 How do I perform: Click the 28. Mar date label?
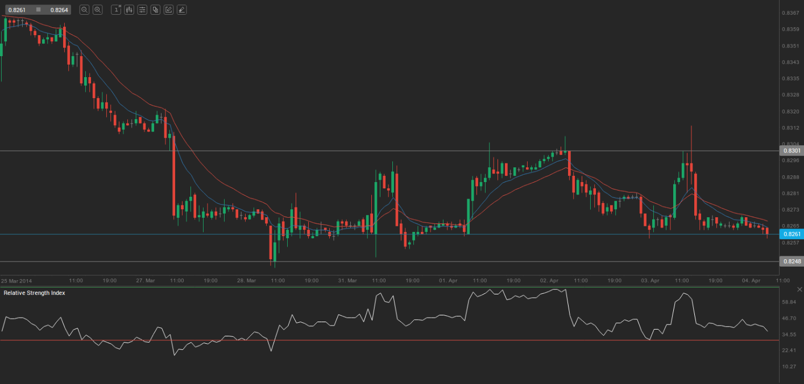coord(246,281)
